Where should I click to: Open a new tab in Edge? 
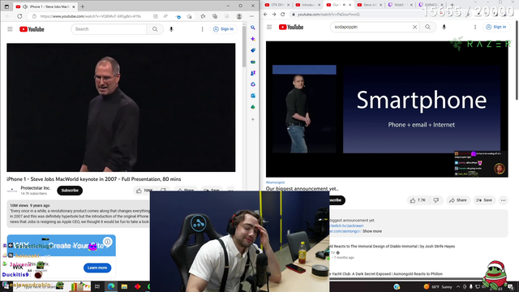pyautogui.click(x=83, y=6)
